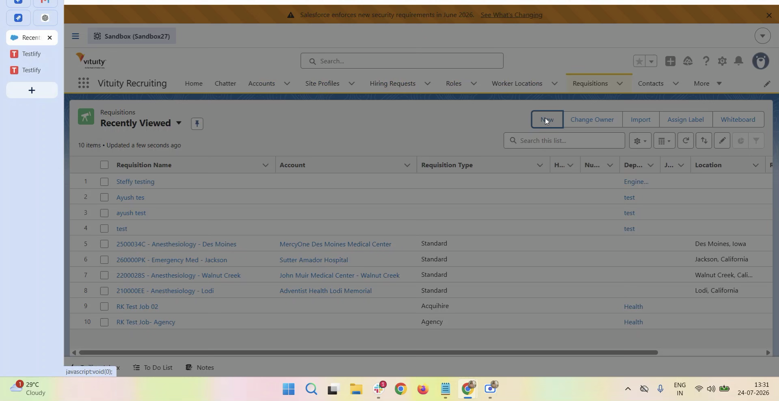This screenshot has width=779, height=401.
Task: Check the box for Steffy testing
Action: coord(104,181)
